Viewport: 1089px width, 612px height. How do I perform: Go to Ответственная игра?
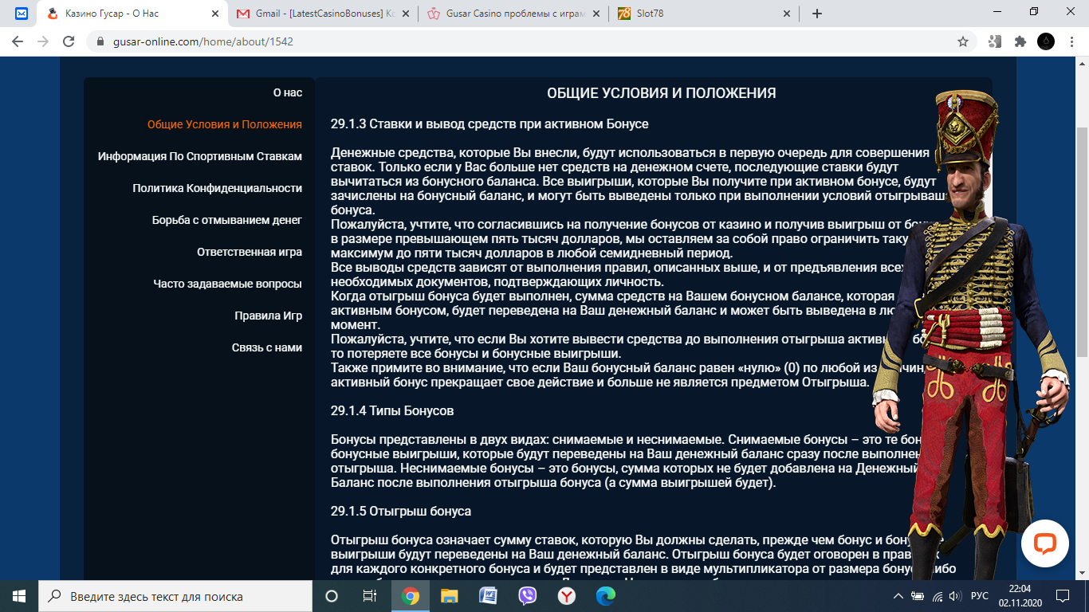pyautogui.click(x=250, y=252)
